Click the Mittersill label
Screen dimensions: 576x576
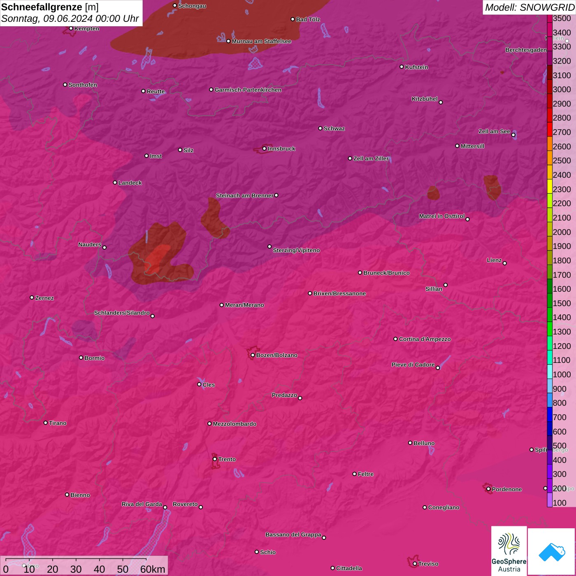[472, 146]
